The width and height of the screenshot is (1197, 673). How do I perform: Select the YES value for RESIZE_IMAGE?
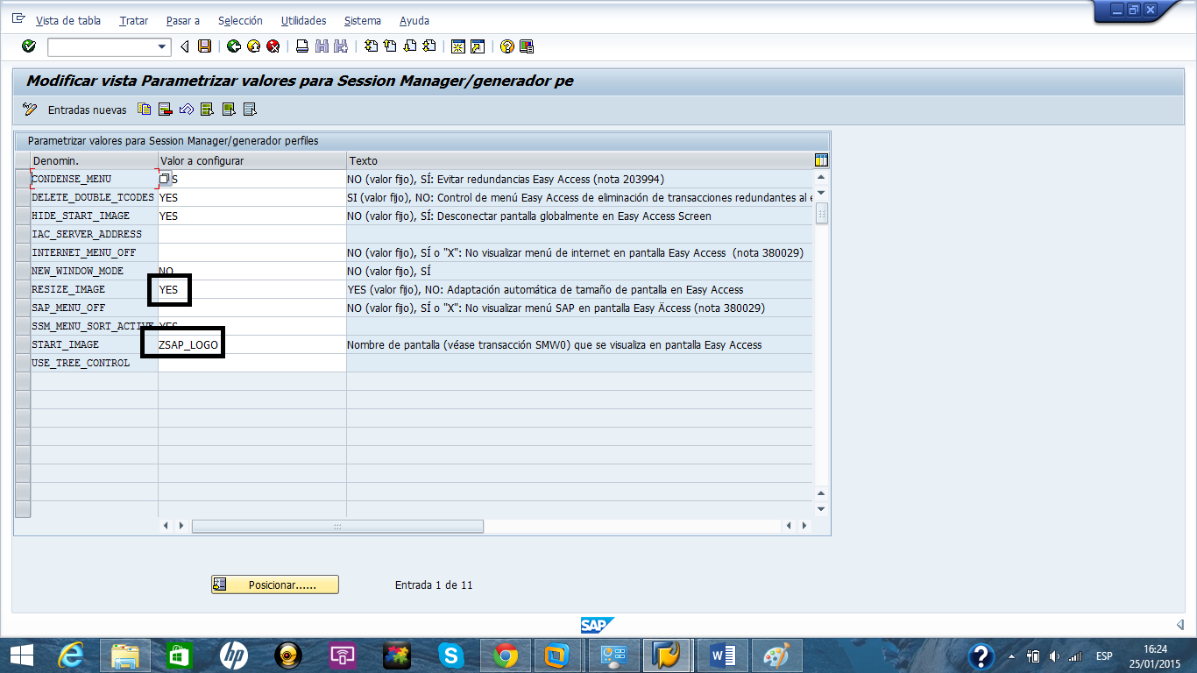(x=168, y=289)
